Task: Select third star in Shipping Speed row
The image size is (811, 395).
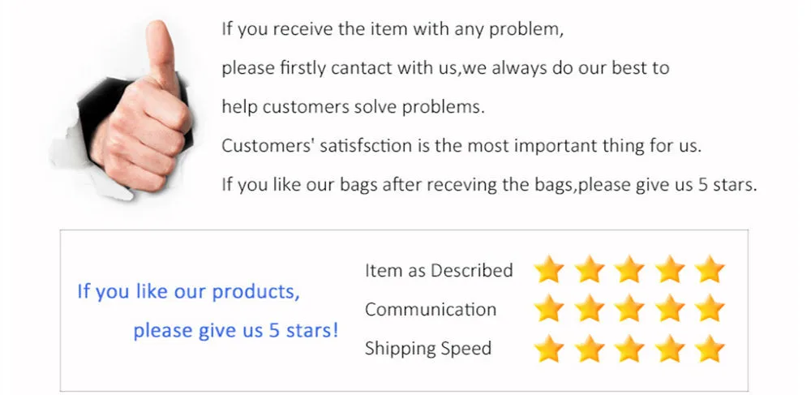Action: (x=629, y=349)
